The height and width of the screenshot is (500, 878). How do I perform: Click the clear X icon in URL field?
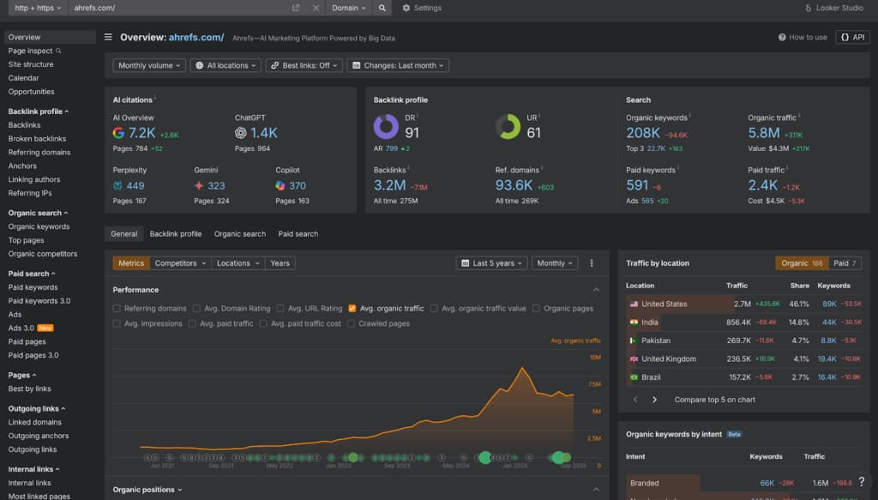(x=316, y=8)
